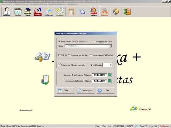171x128 pixels.
Task: Open the Transfer. toolbar icon
Action: coord(38,12)
